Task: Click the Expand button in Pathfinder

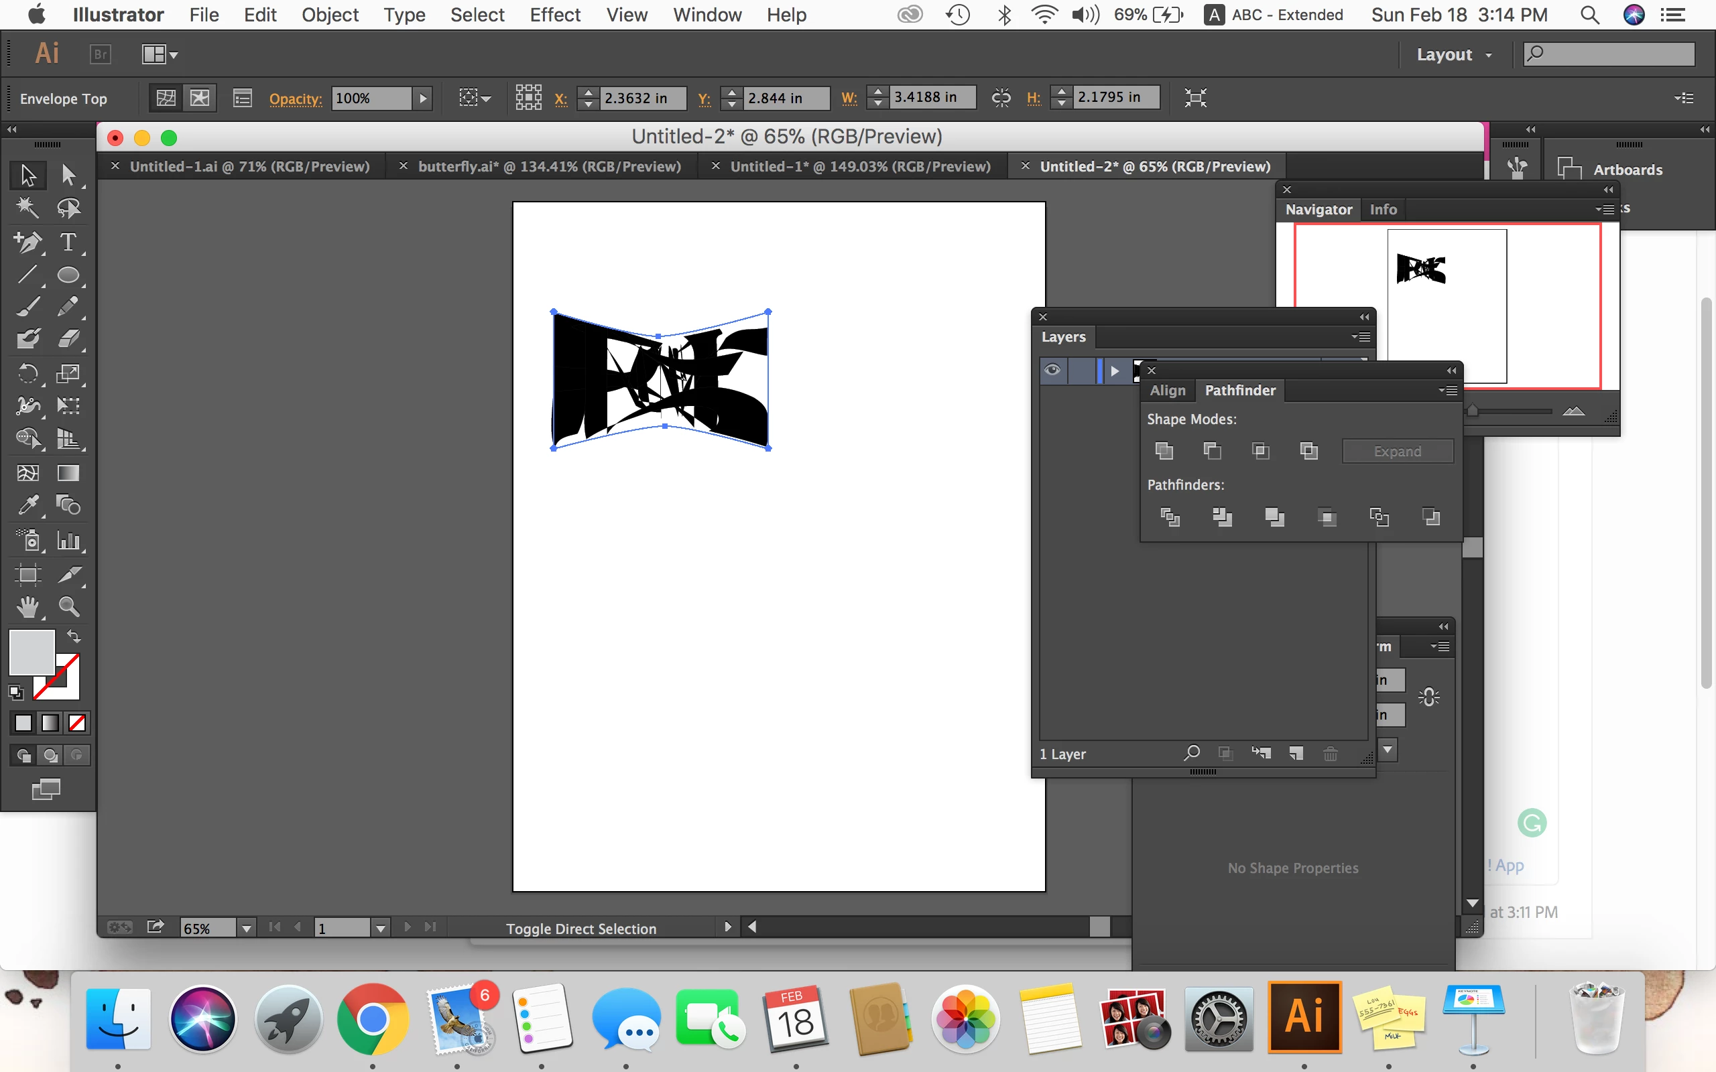Action: coord(1397,452)
